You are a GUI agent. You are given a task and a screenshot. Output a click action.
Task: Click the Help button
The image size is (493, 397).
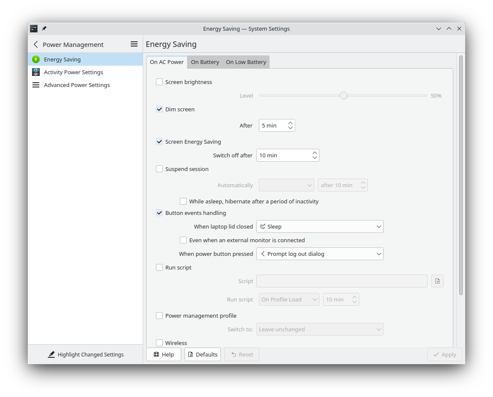click(x=164, y=355)
